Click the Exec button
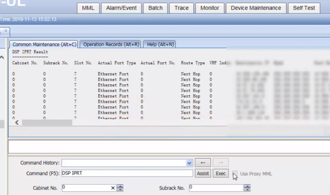 click(221, 173)
